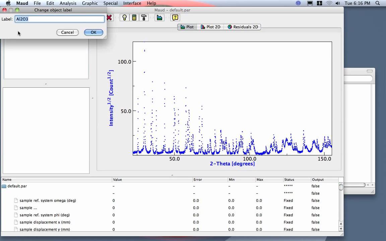Screen dimensions: 386x241
Task: Click the Intensity axis label on plot
Action: (x=111, y=98)
